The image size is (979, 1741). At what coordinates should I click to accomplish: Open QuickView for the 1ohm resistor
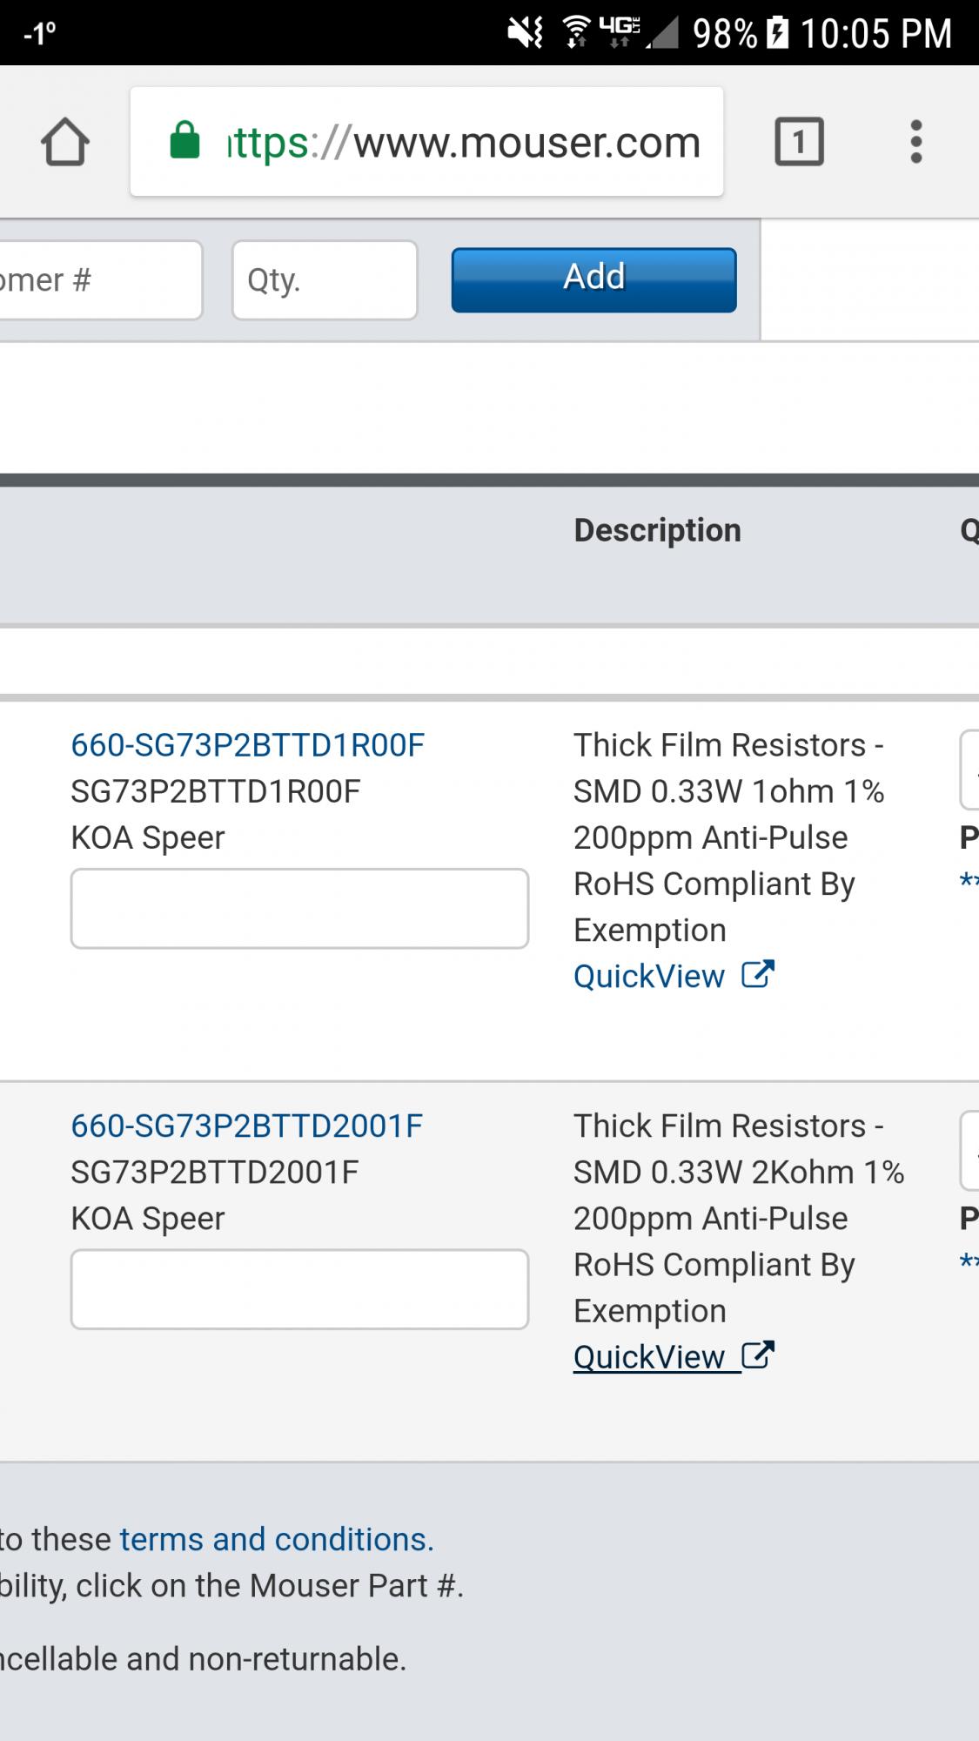click(x=649, y=977)
